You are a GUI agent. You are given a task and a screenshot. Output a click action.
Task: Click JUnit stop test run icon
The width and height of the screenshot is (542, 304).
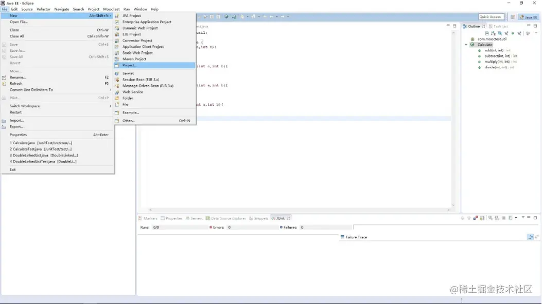coord(503,218)
